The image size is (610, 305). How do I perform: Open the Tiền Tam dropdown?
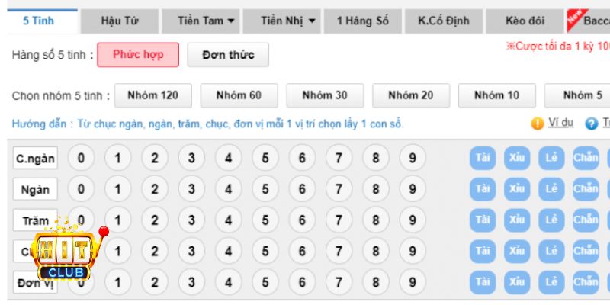coord(206,21)
